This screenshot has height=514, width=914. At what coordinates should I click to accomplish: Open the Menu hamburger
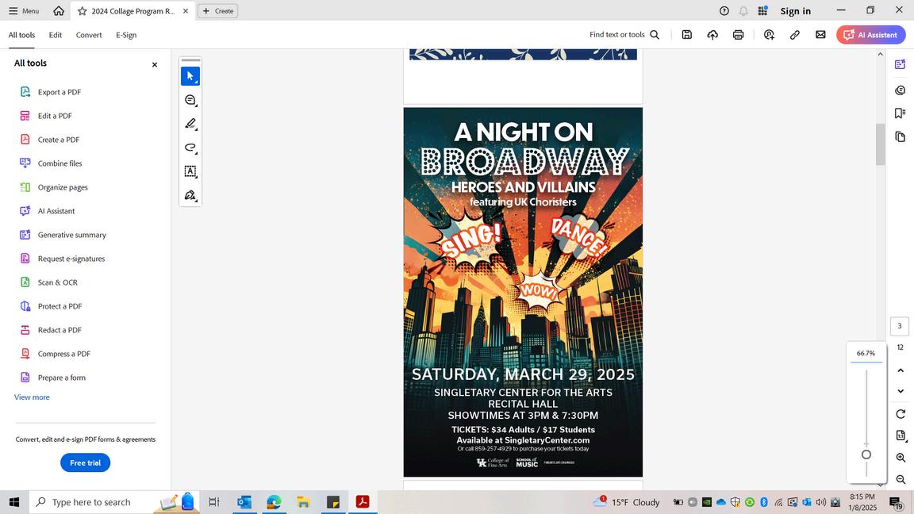coord(24,11)
